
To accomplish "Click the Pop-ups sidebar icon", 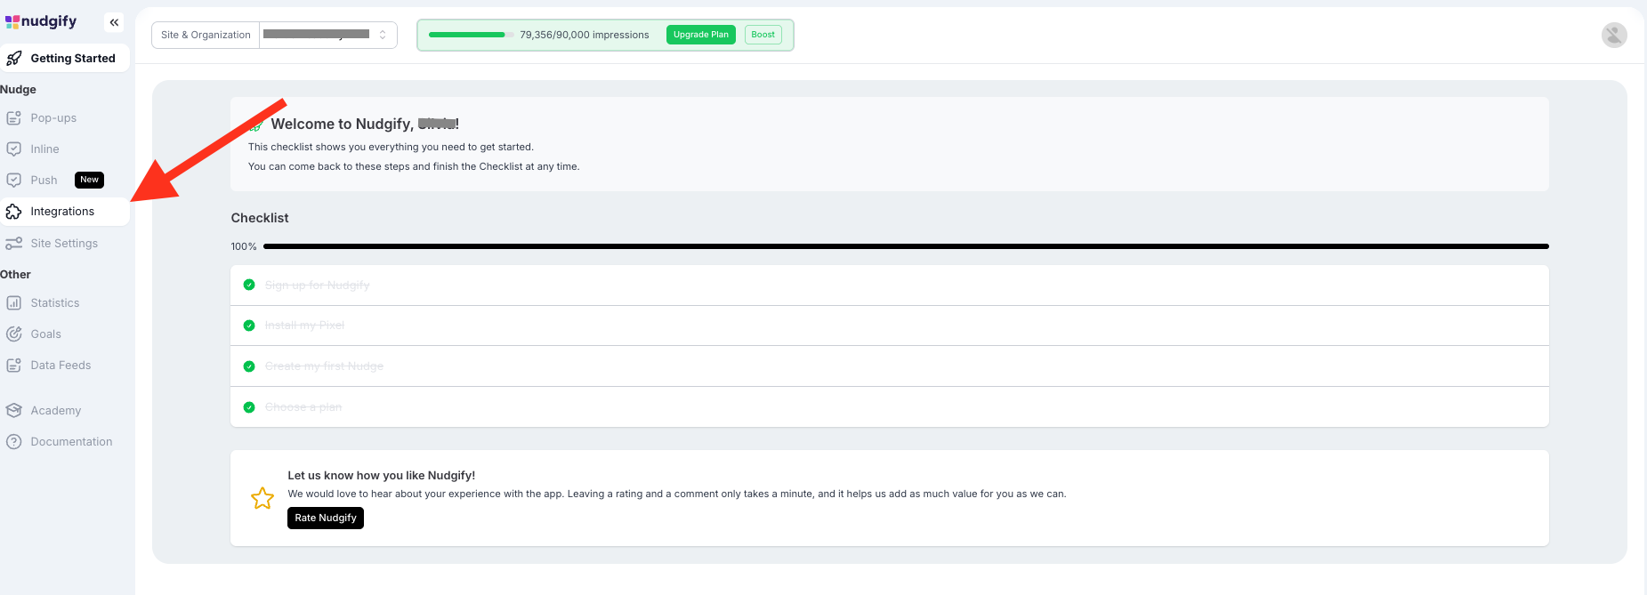I will coord(13,118).
